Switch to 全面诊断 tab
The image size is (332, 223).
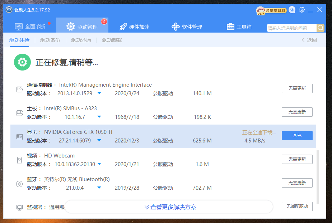(x=30, y=26)
